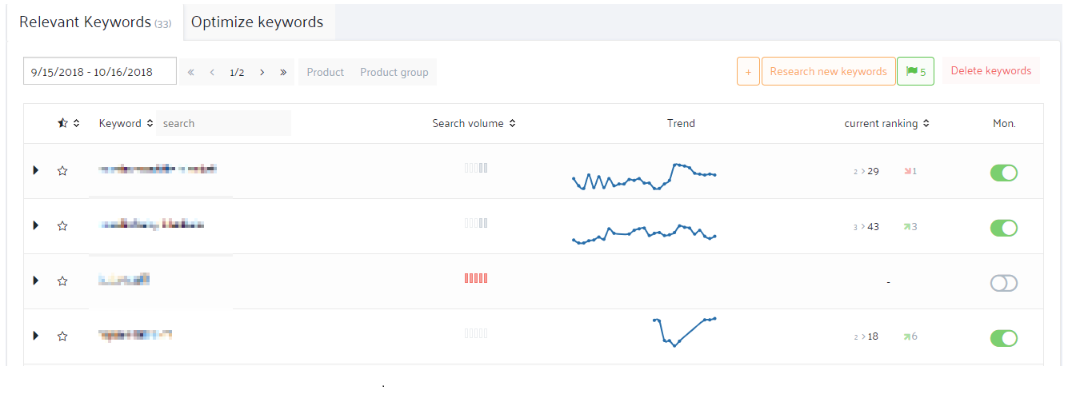Go to the first page with double-left arrow
This screenshot has width=1092, height=410.
tap(191, 72)
